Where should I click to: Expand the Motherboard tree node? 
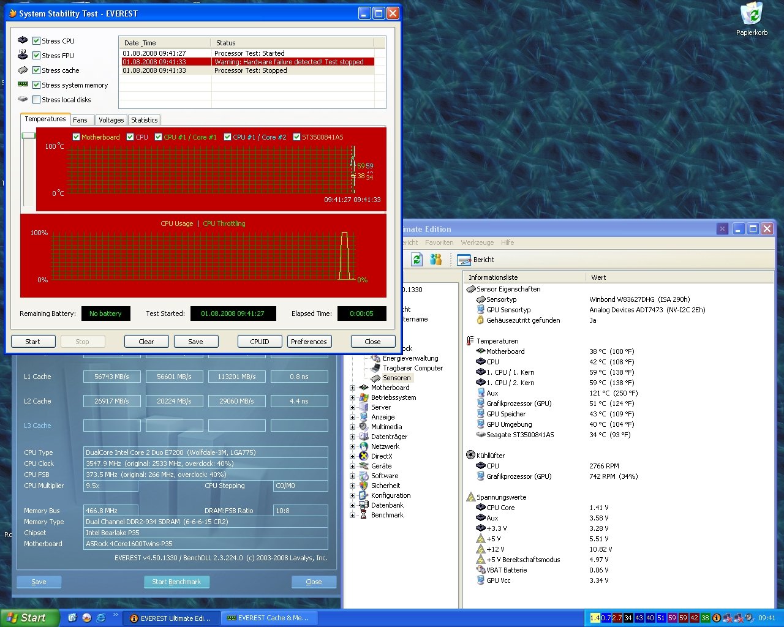tap(352, 388)
